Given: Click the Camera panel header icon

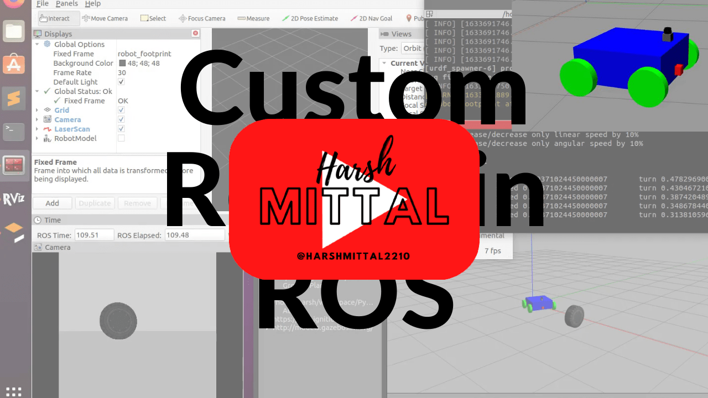Looking at the screenshot, I should 38,247.
